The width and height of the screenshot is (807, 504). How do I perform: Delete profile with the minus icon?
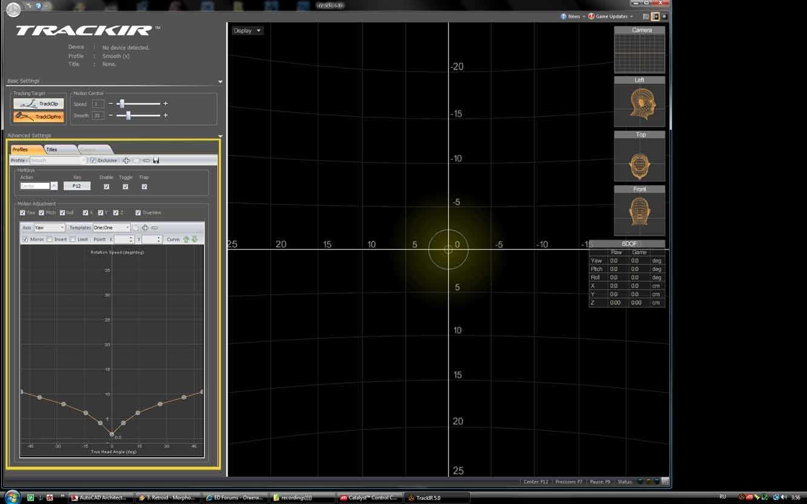(x=146, y=160)
